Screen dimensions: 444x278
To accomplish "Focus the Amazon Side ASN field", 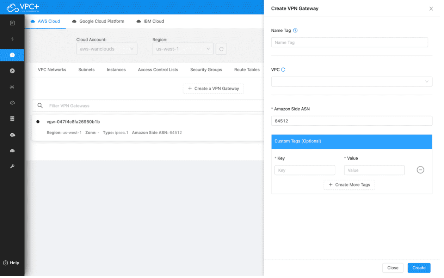I will click(x=352, y=121).
